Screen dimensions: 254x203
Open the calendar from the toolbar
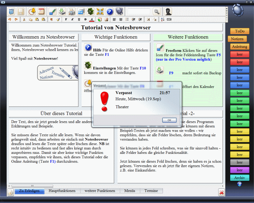pos(41,11)
